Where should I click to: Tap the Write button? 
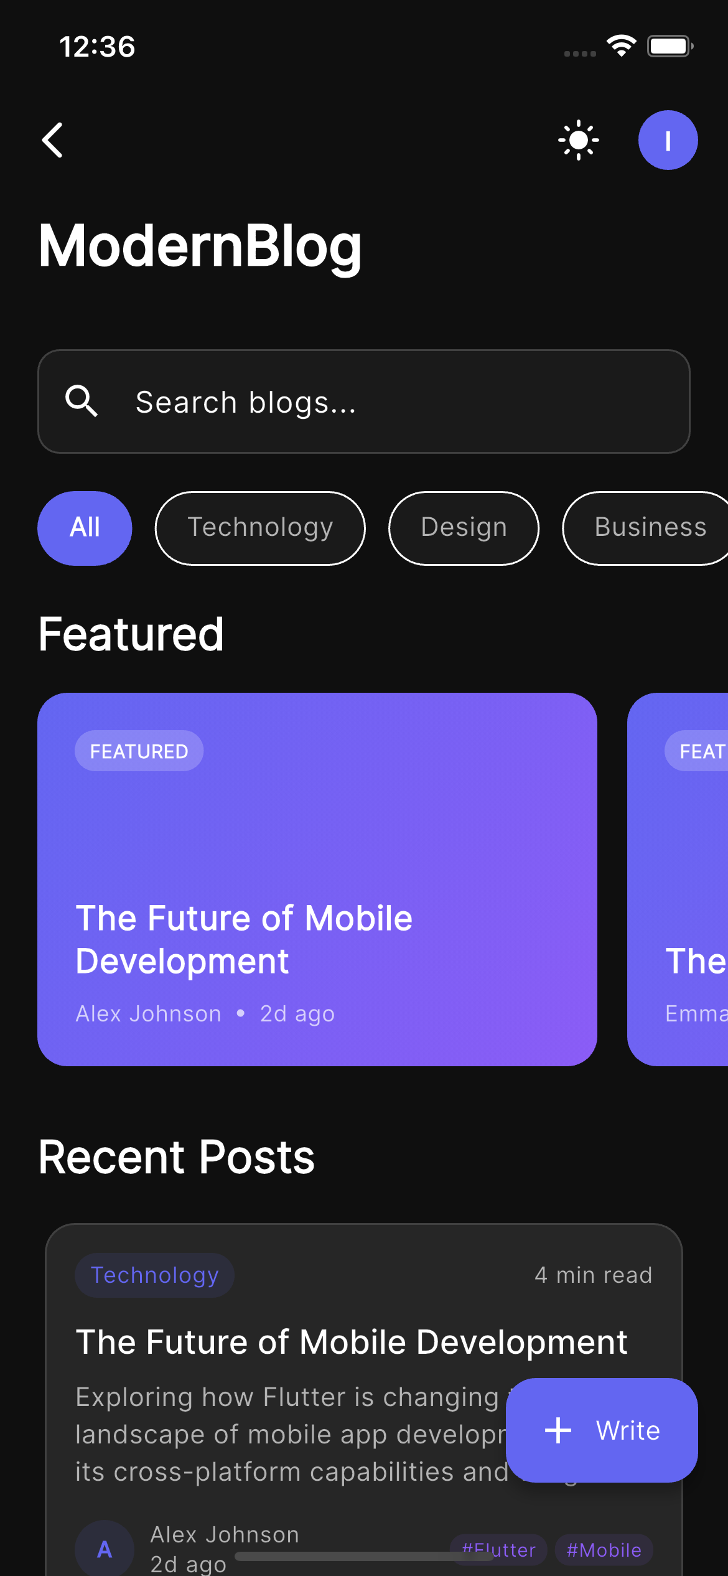pos(601,1430)
